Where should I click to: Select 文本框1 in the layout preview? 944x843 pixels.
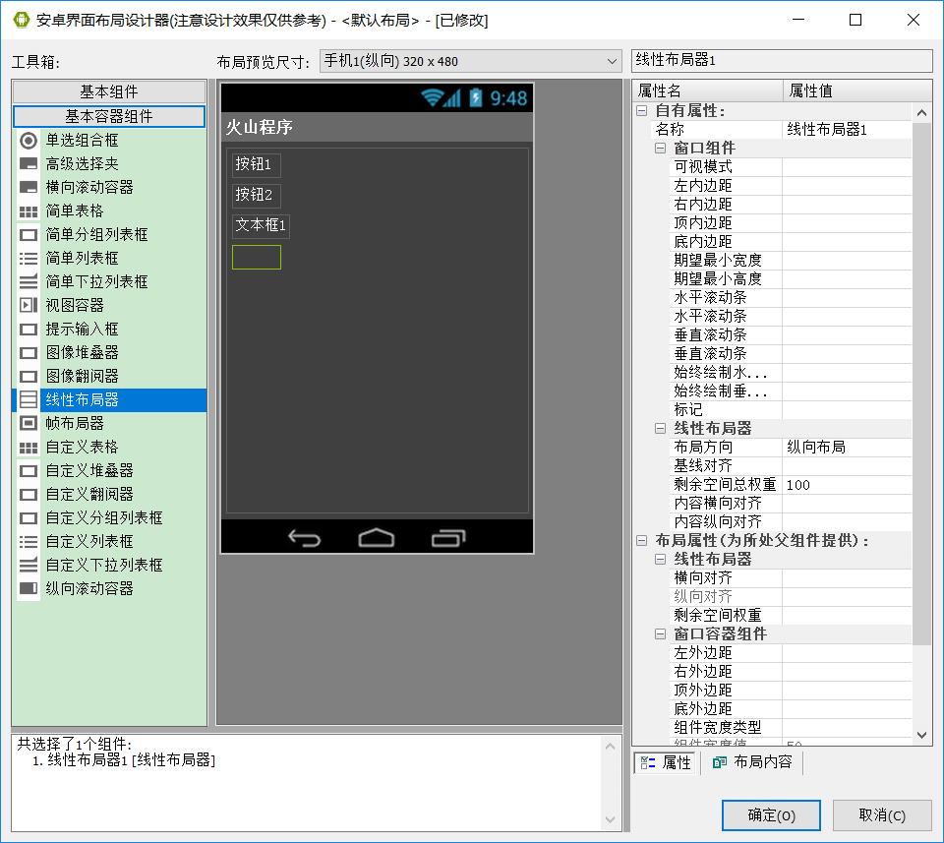[x=262, y=225]
